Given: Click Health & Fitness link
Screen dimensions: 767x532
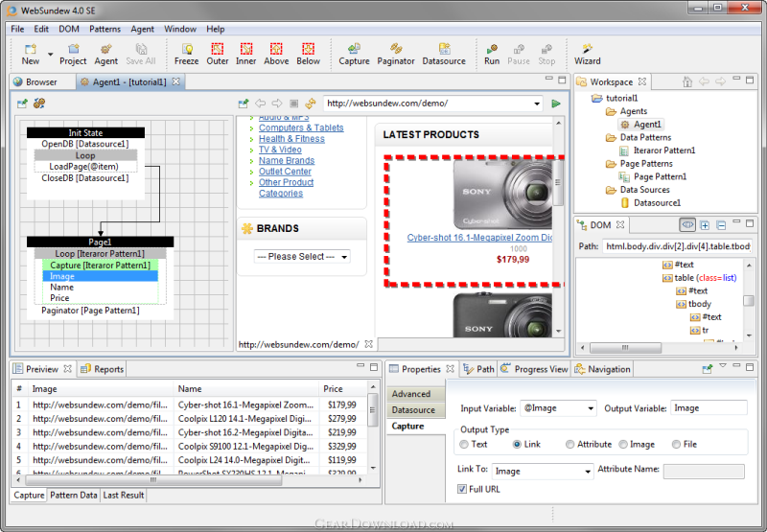Looking at the screenshot, I should pos(291,139).
